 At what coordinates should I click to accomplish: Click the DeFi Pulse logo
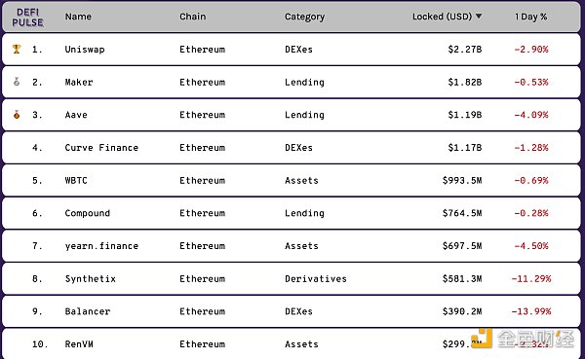pyautogui.click(x=27, y=18)
